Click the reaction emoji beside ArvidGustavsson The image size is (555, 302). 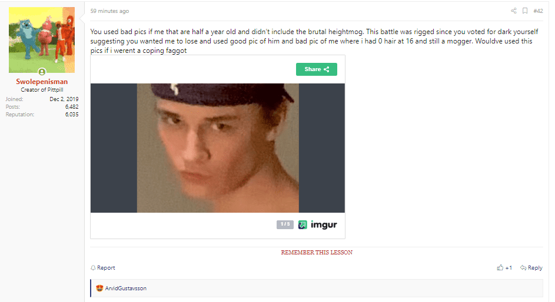(x=99, y=288)
